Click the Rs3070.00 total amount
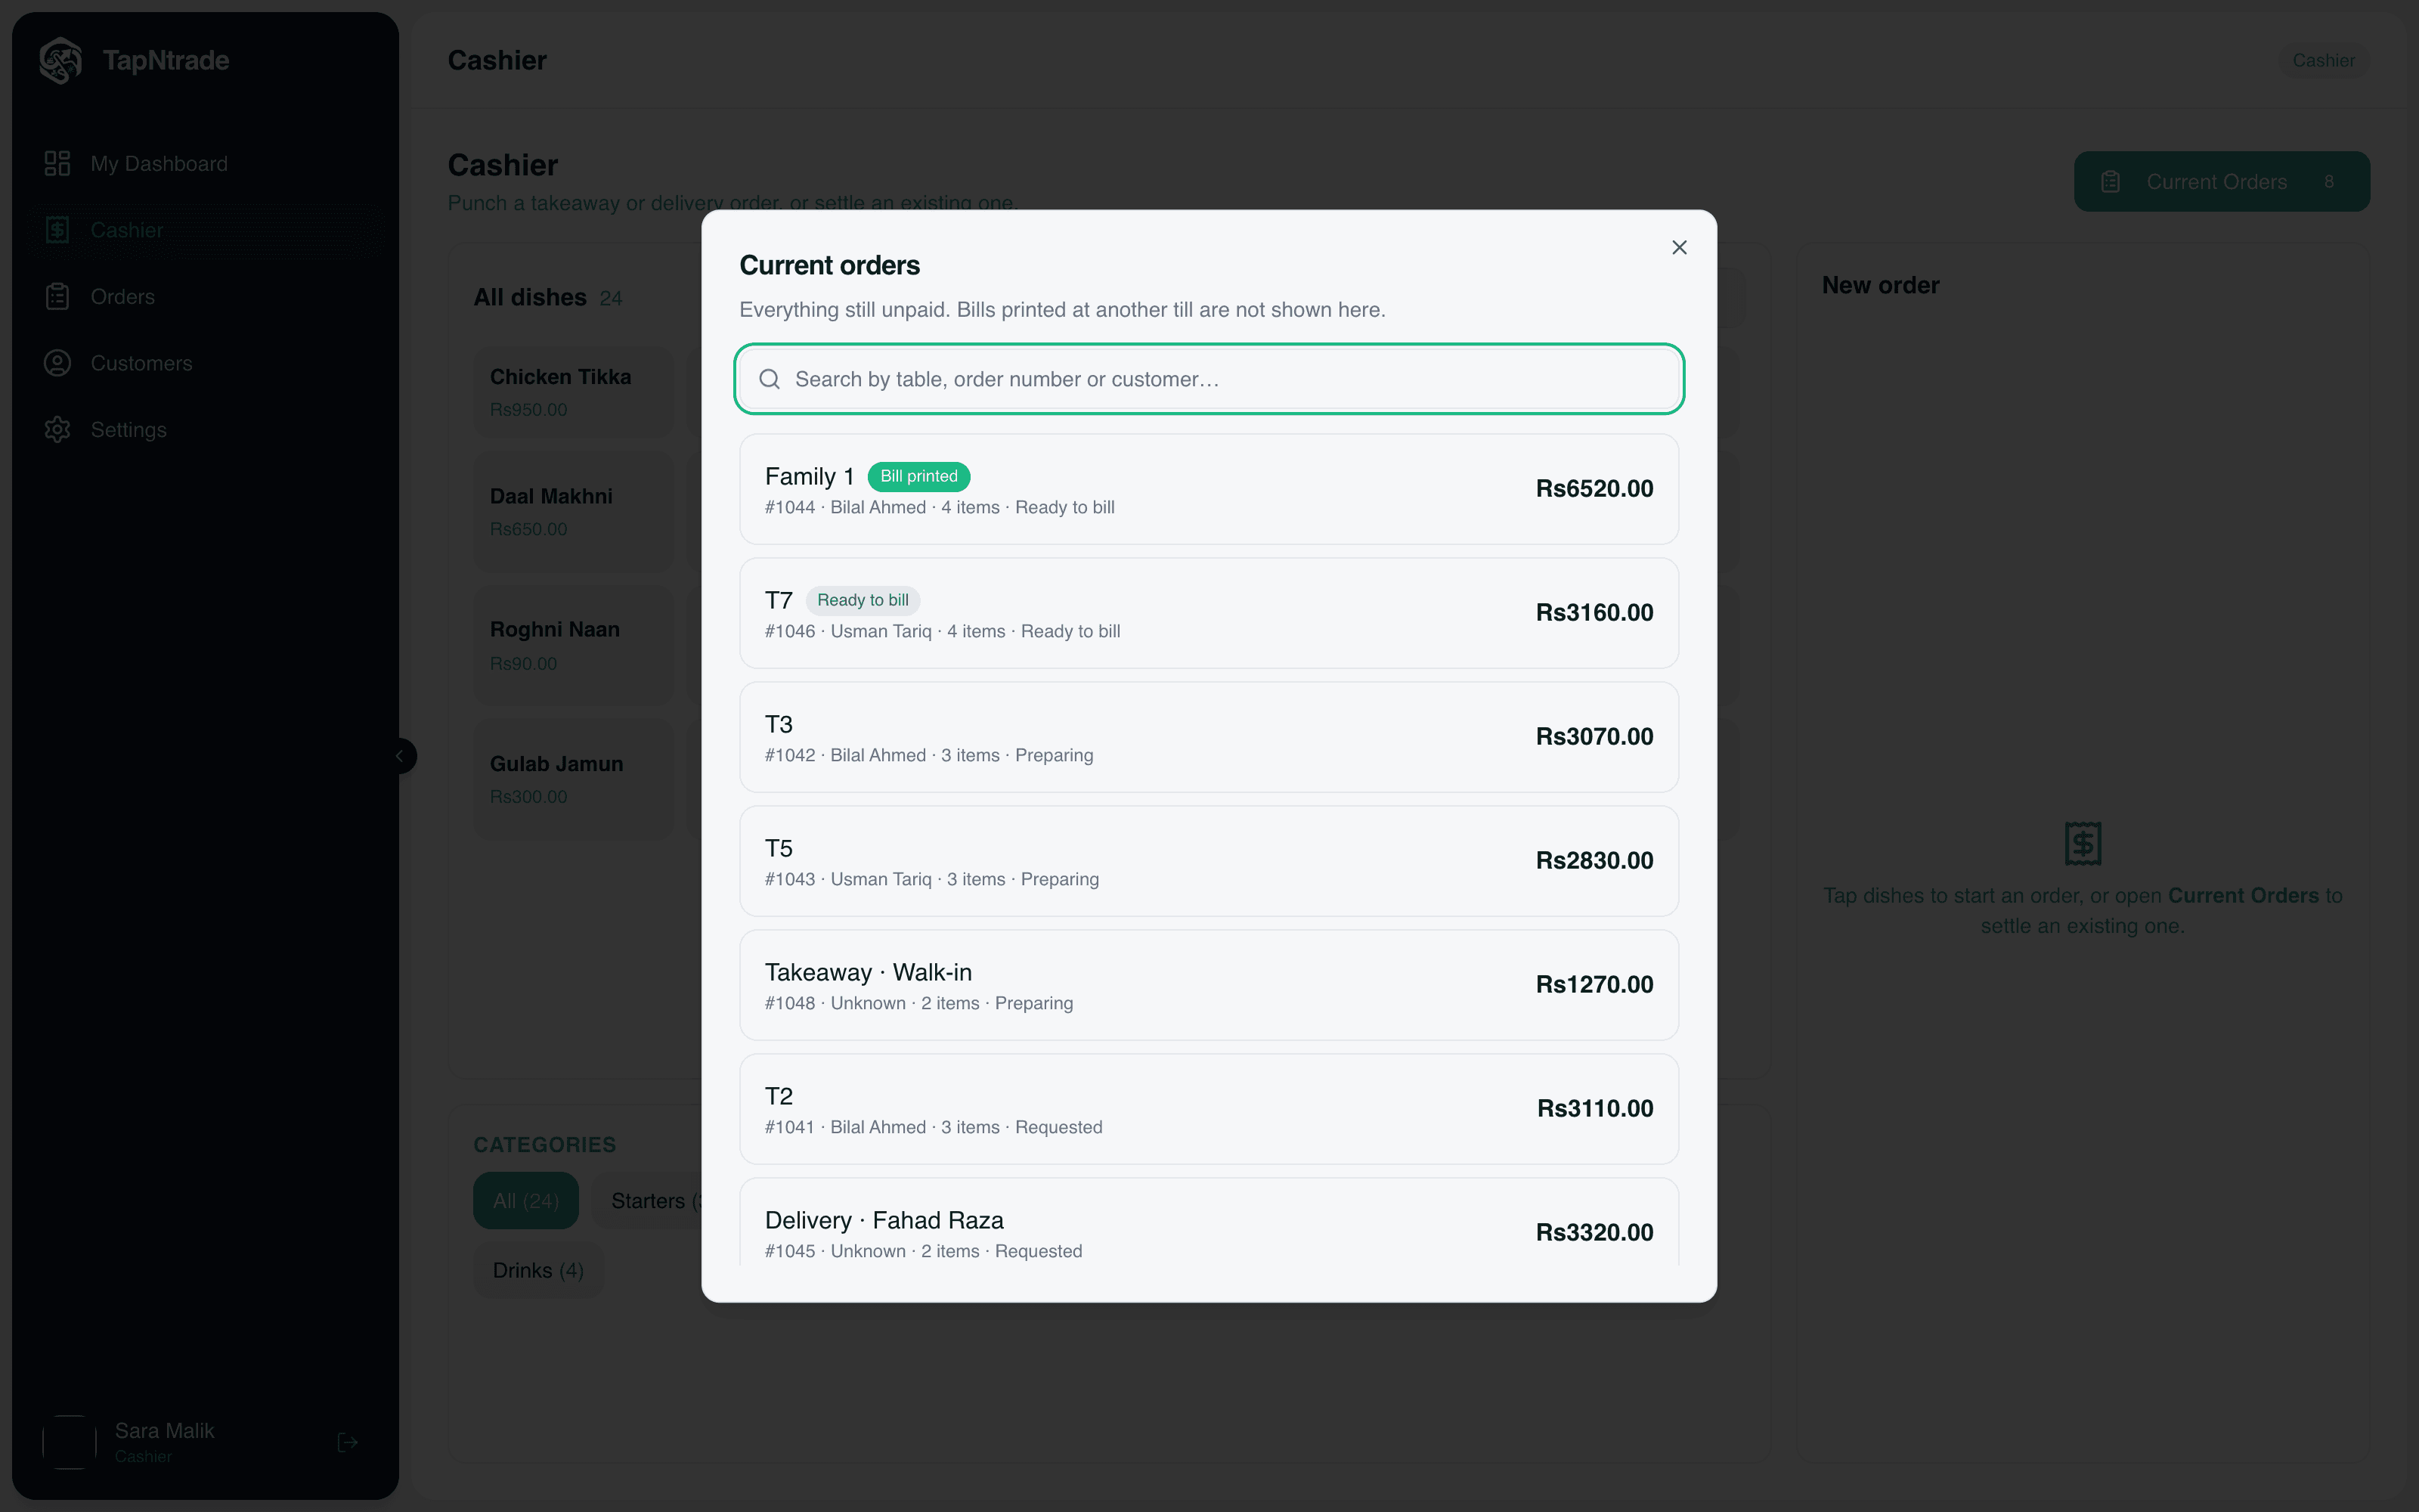2419x1512 pixels. pos(1594,737)
